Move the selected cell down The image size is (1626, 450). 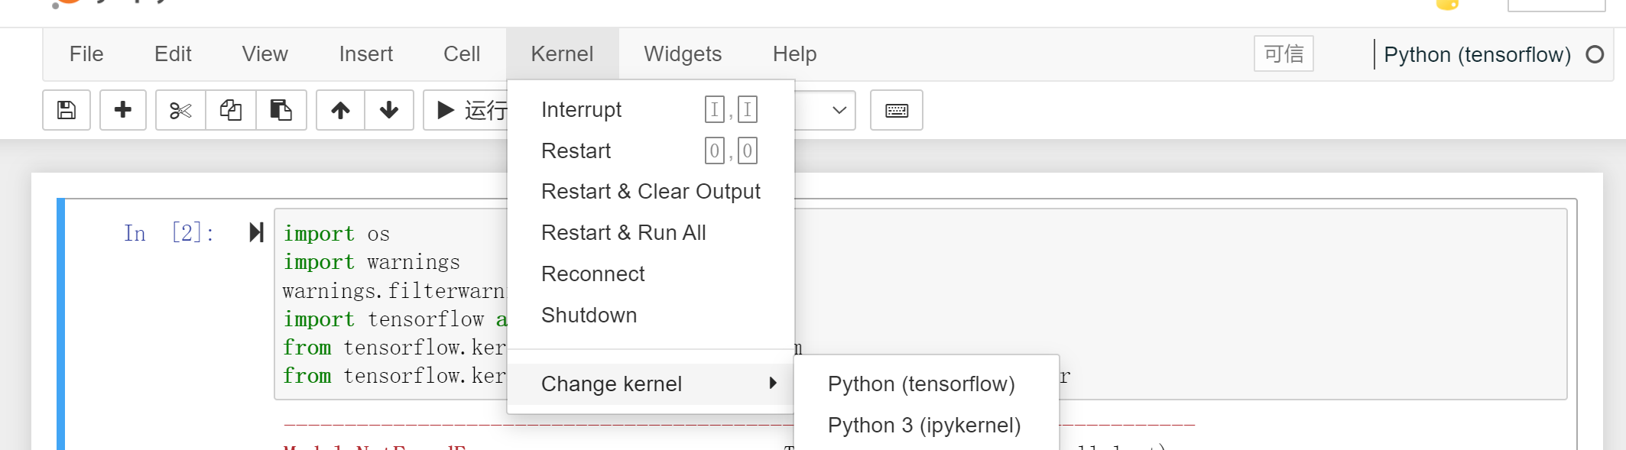(389, 110)
